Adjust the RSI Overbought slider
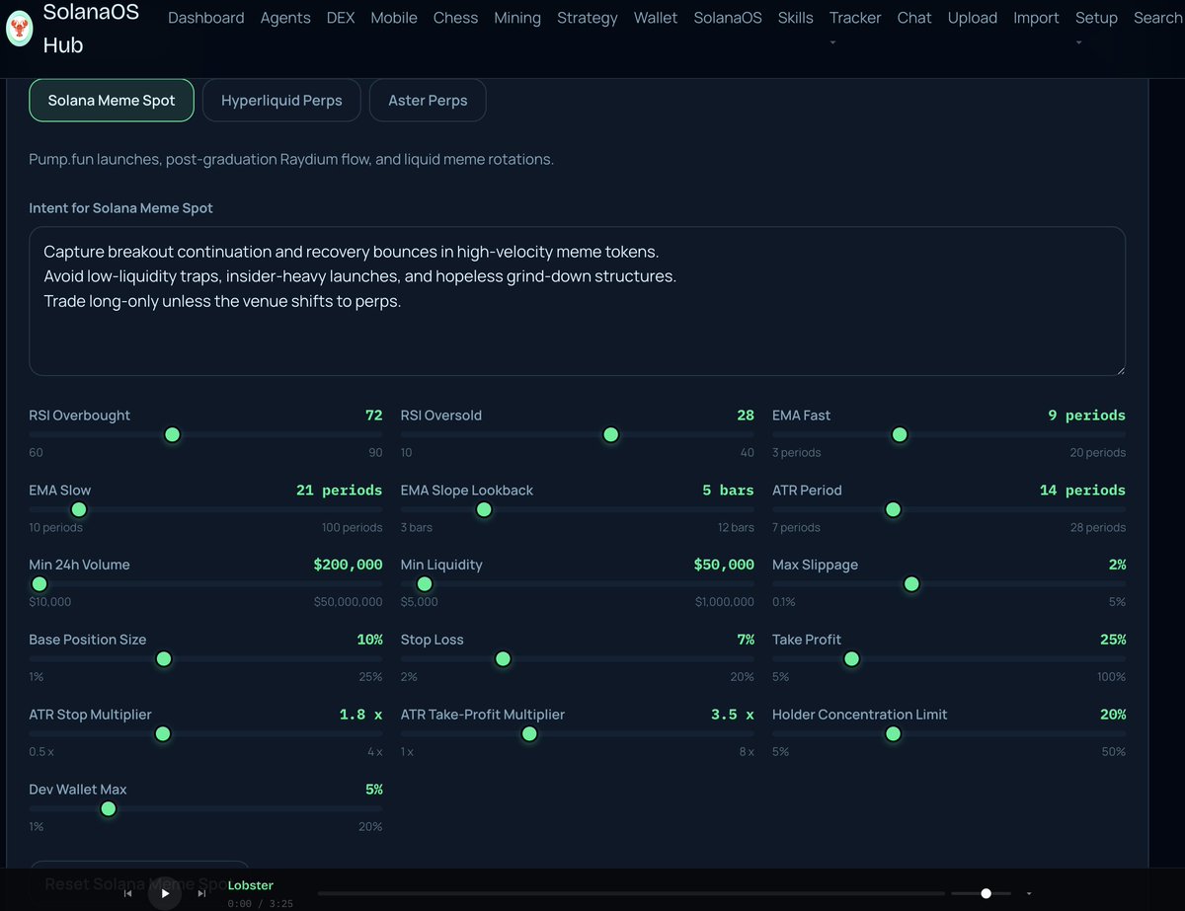This screenshot has height=911, width=1185. [x=205, y=434]
